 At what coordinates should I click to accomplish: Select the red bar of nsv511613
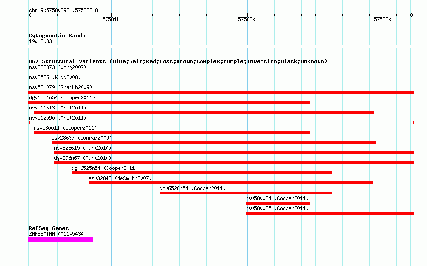204,112
